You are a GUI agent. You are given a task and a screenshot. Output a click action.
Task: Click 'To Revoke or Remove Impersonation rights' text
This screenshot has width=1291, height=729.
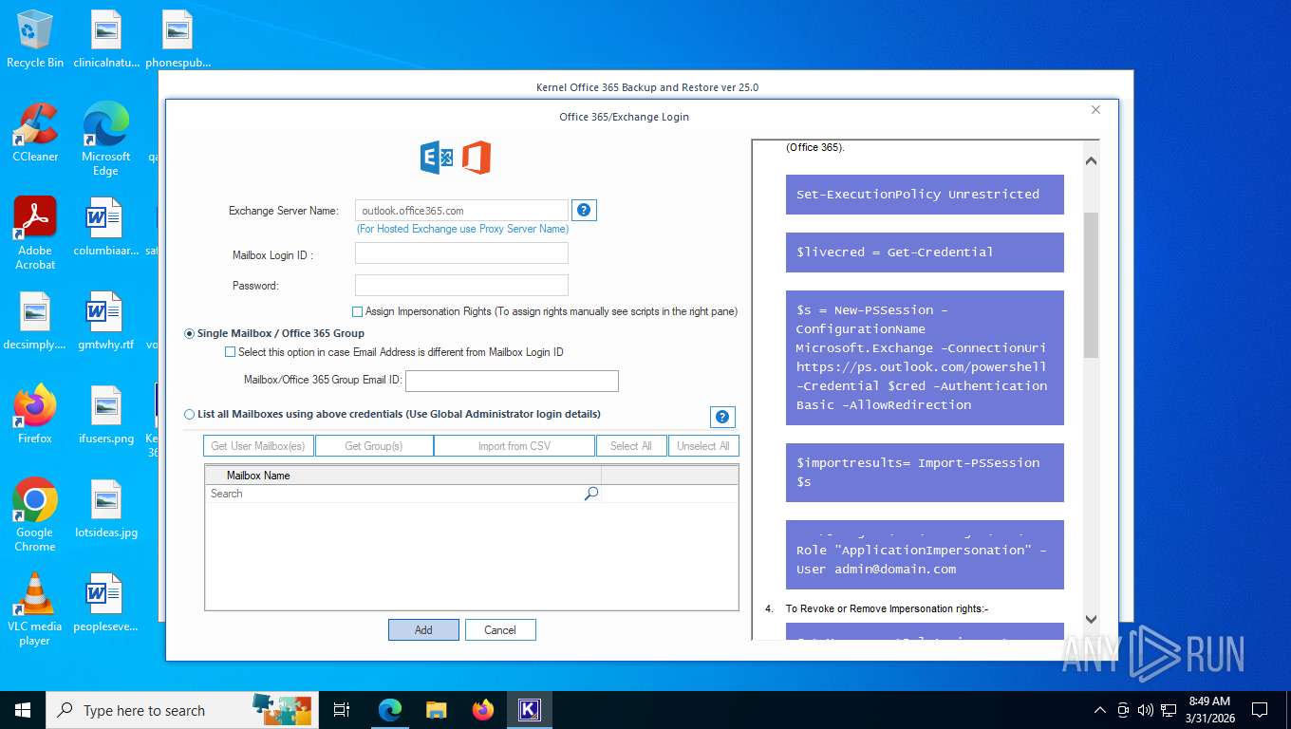pos(887,608)
